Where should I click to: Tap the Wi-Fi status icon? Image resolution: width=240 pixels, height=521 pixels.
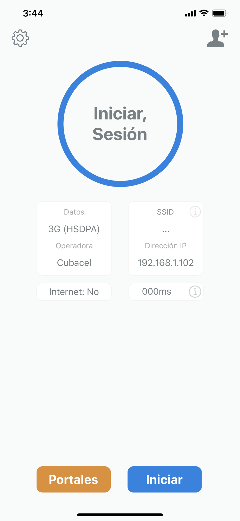pos(204,13)
